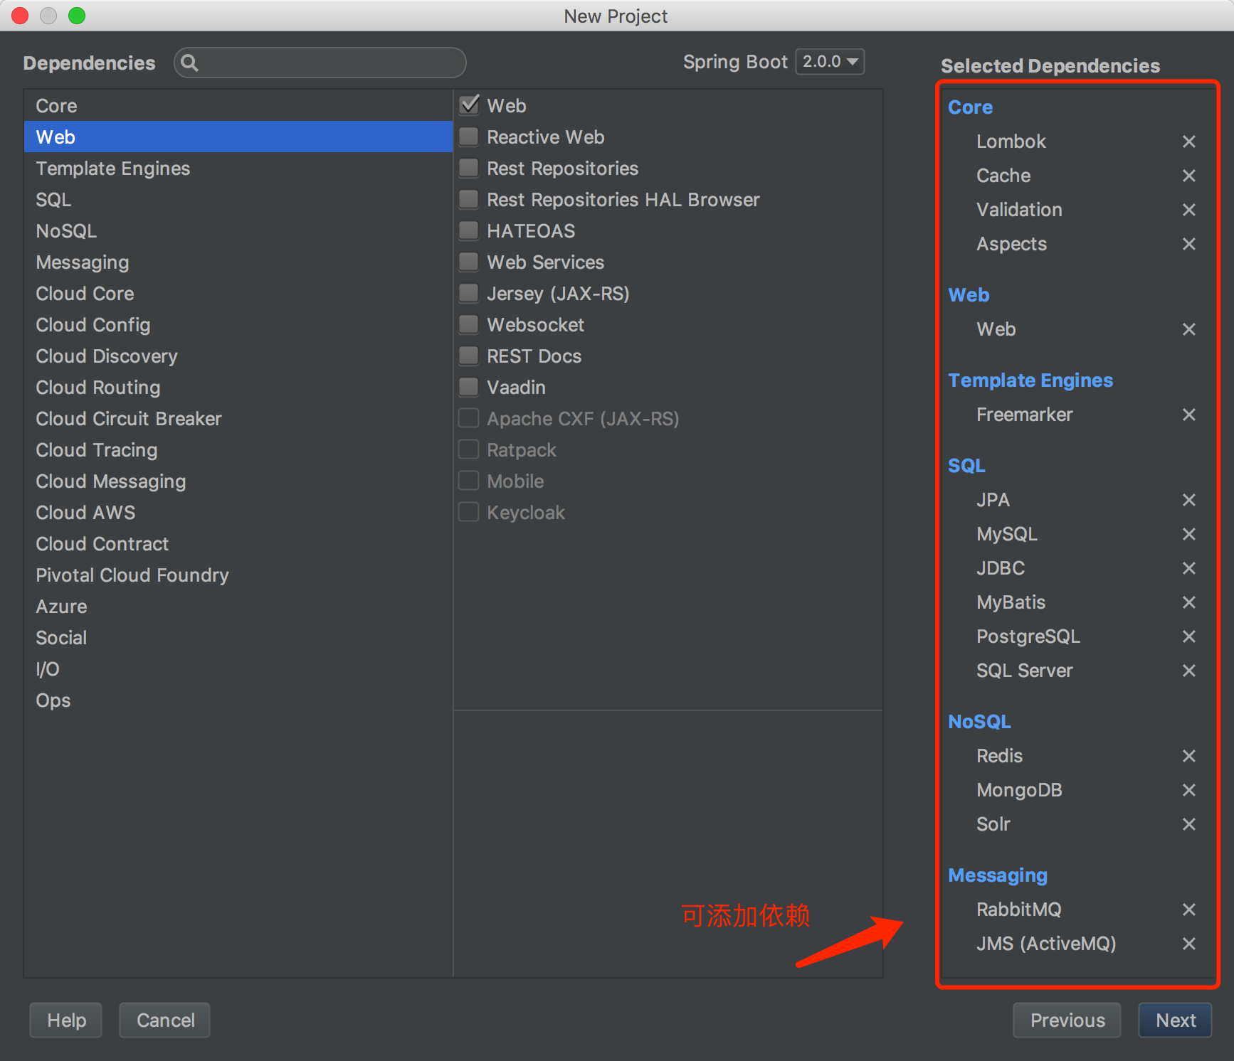Select the Cloud Messaging category

[238, 481]
